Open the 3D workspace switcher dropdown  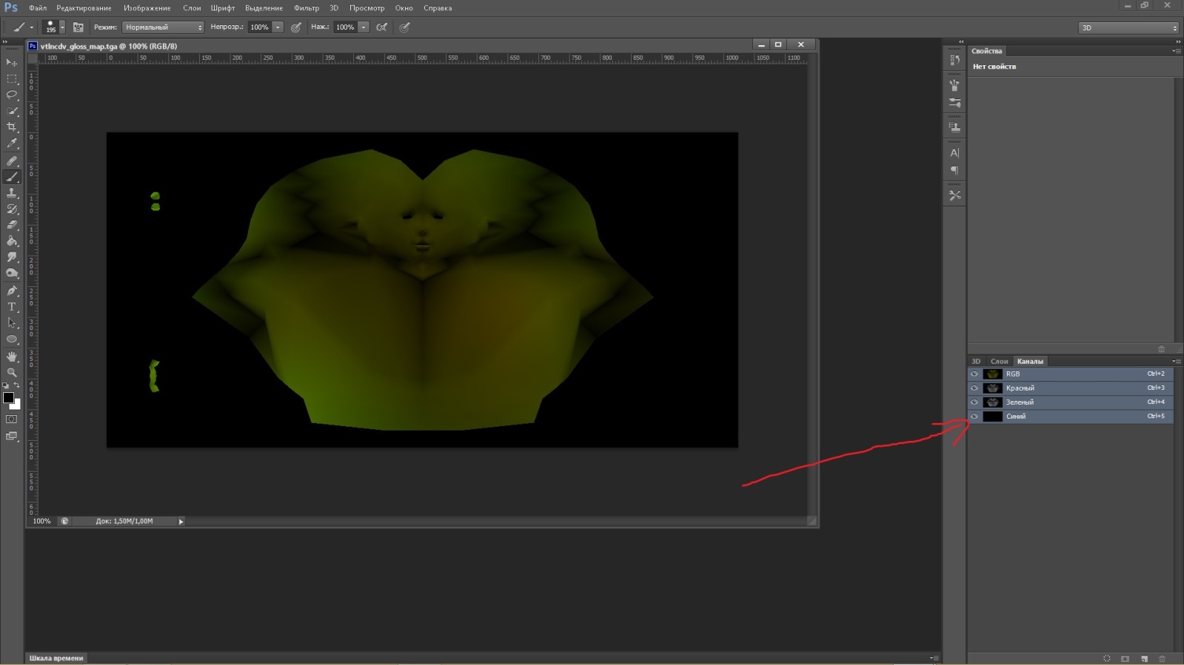[x=1128, y=27]
